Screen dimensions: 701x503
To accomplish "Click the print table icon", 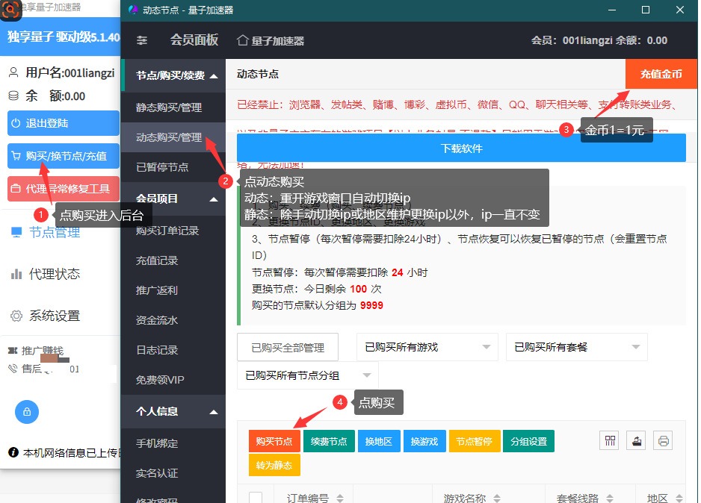I will 664,441.
